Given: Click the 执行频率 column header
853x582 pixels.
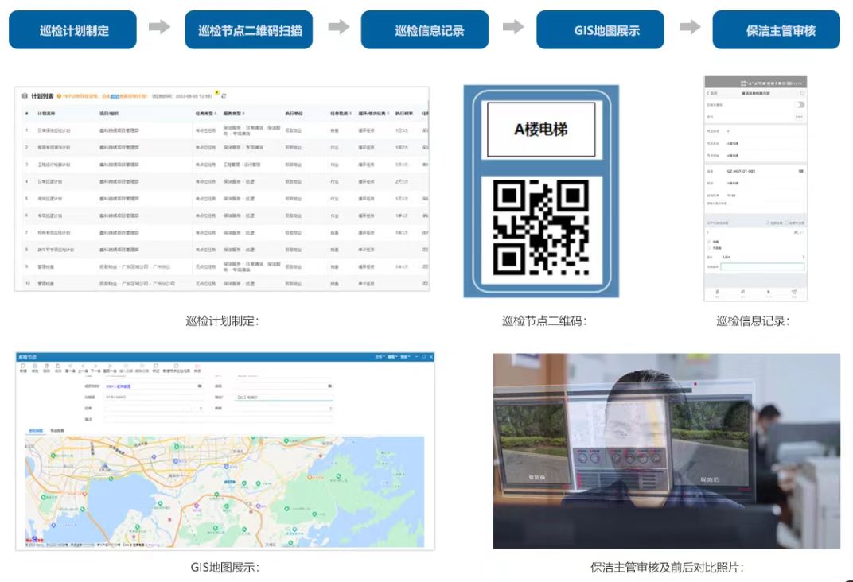Looking at the screenshot, I should pyautogui.click(x=404, y=114).
